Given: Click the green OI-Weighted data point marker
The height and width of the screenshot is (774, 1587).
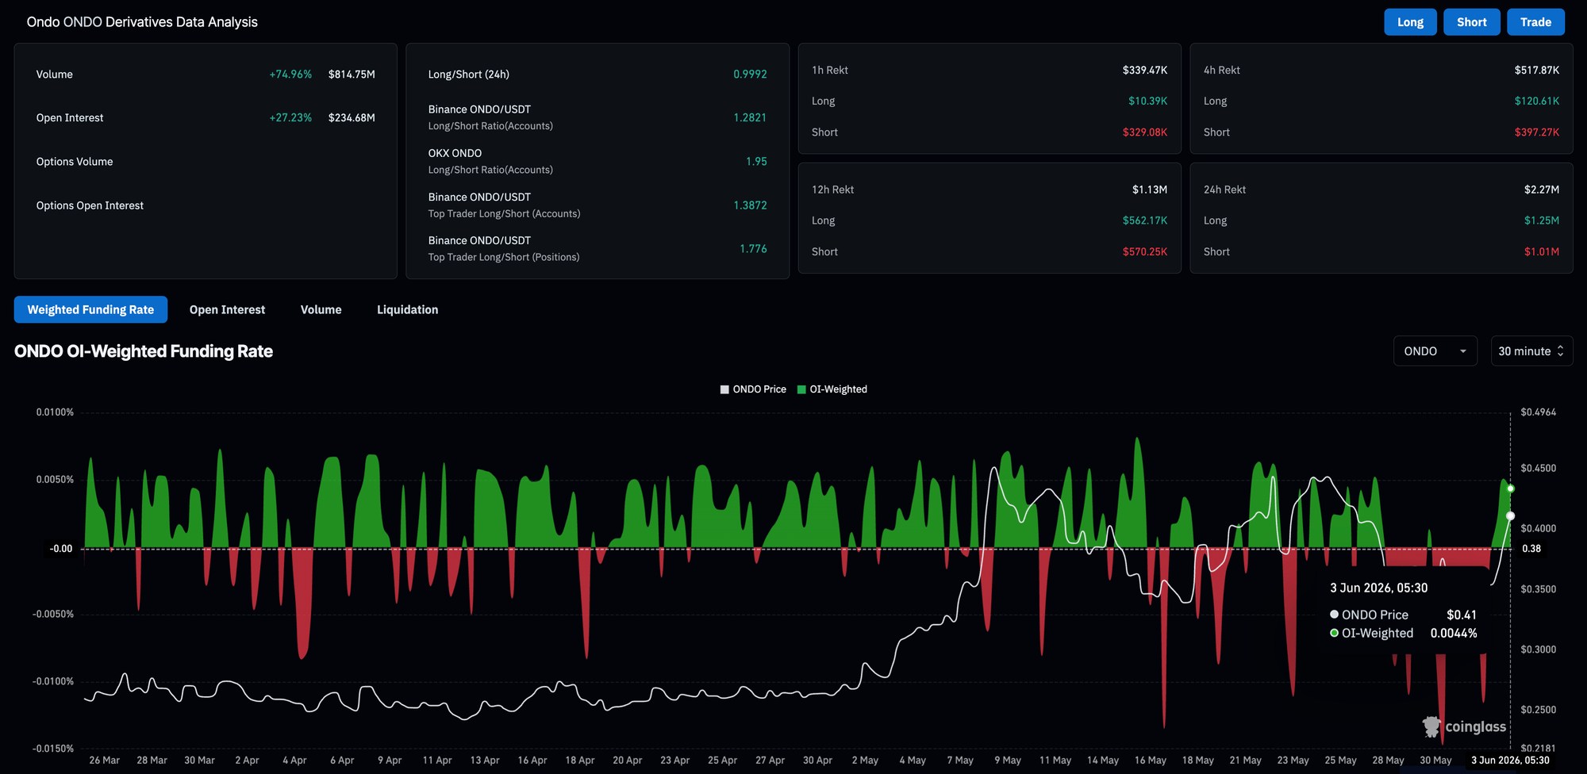Looking at the screenshot, I should coord(1511,489).
